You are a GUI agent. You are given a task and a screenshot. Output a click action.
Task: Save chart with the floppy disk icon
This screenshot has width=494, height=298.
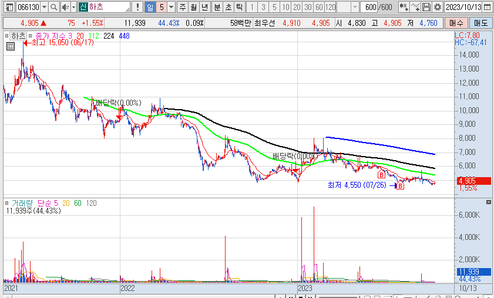(x=426, y=7)
